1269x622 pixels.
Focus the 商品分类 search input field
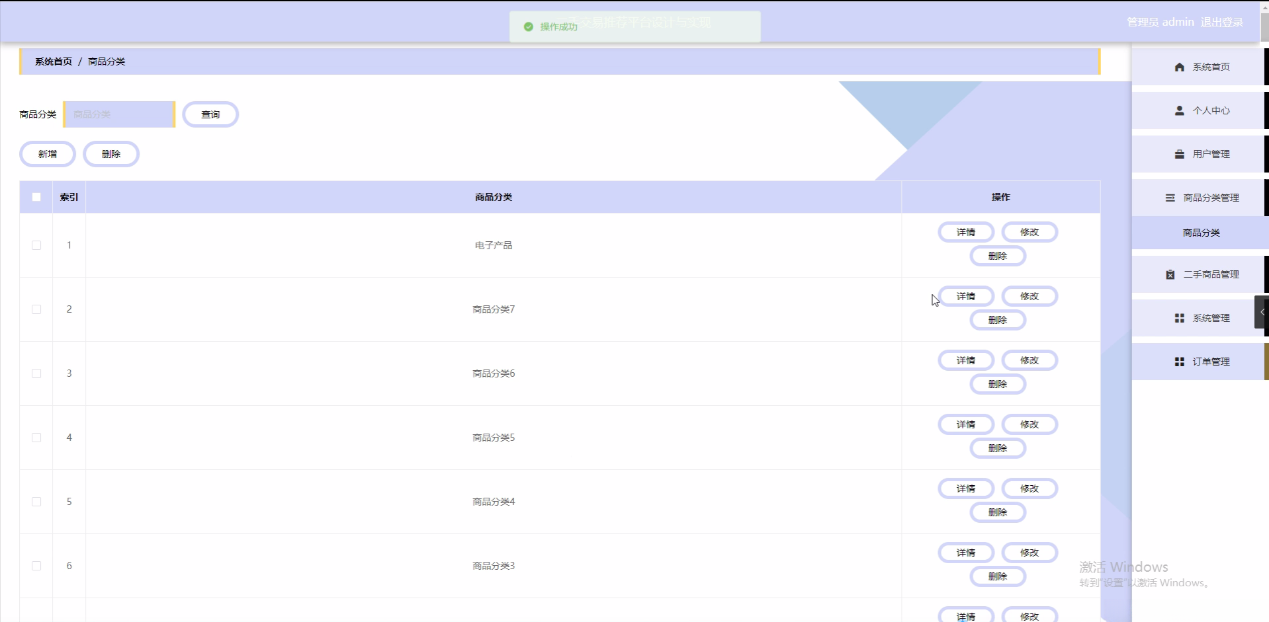point(119,114)
